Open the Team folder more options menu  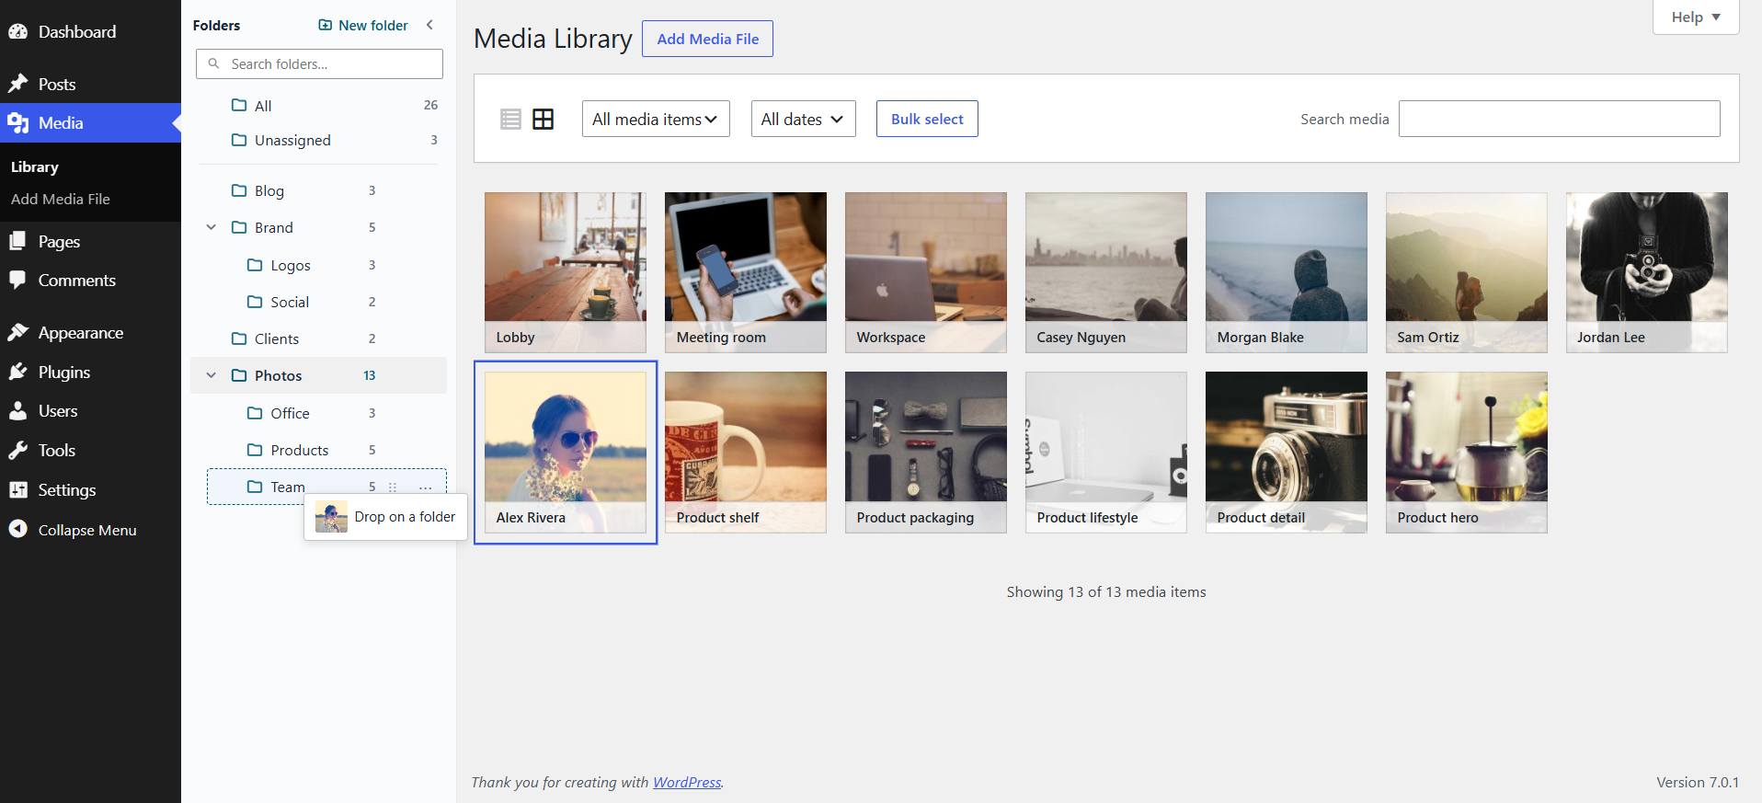[x=425, y=487]
